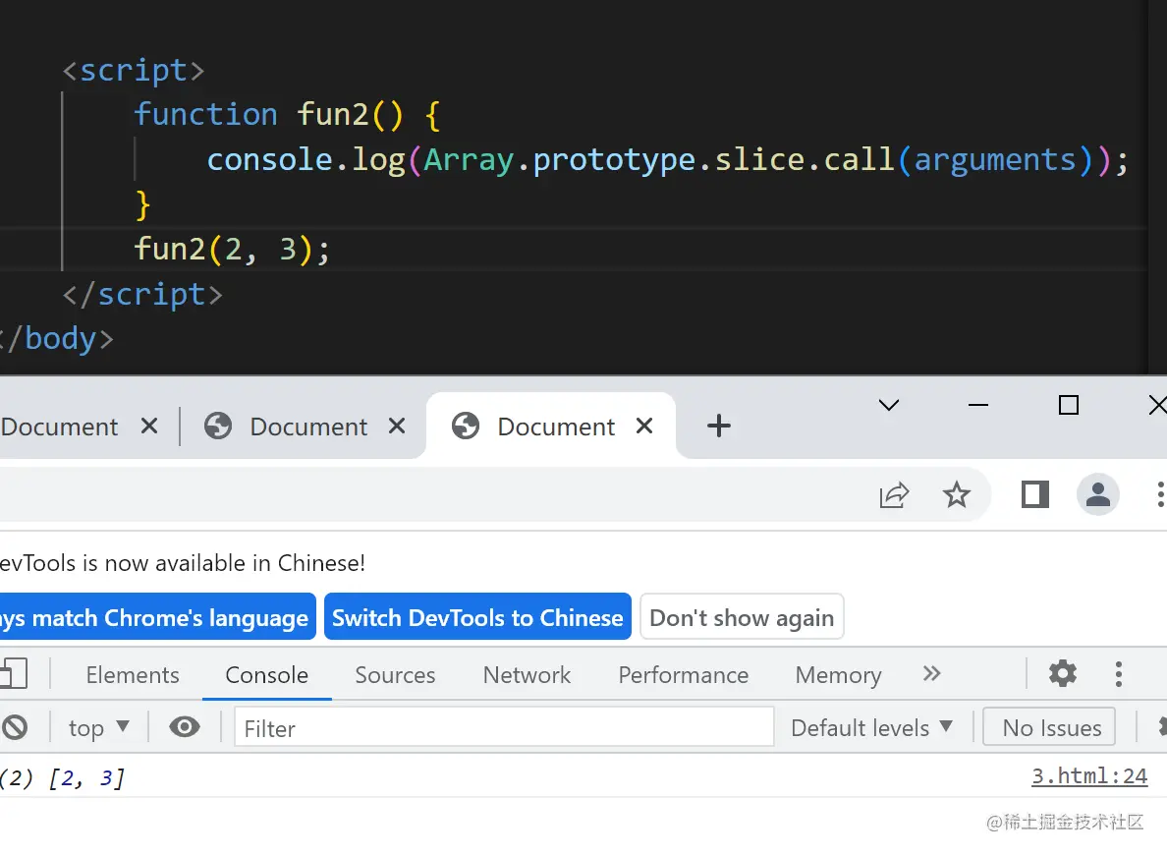The image size is (1167, 855).
Task: Open the 3.html:24 source link
Action: point(1088,776)
